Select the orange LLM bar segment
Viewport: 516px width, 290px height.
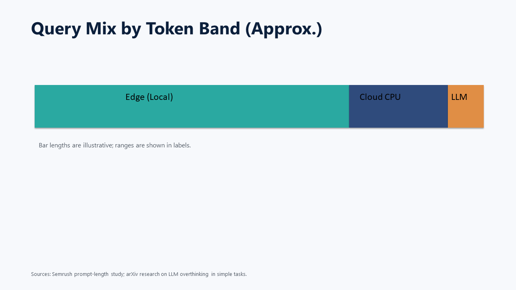pos(466,106)
